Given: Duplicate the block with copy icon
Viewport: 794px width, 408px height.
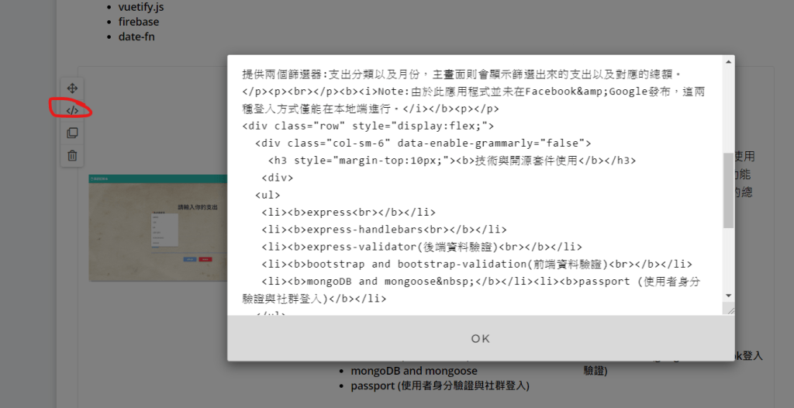Looking at the screenshot, I should [72, 133].
